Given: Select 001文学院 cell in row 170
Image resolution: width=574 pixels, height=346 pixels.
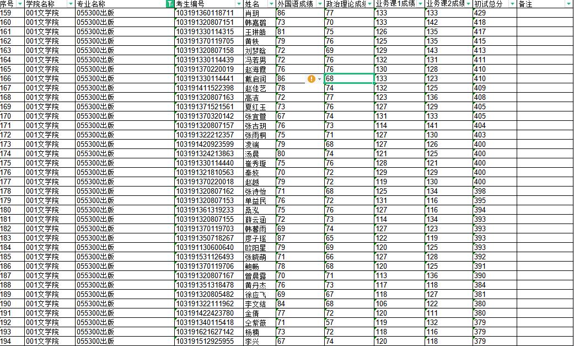Looking at the screenshot, I should click(50, 116).
